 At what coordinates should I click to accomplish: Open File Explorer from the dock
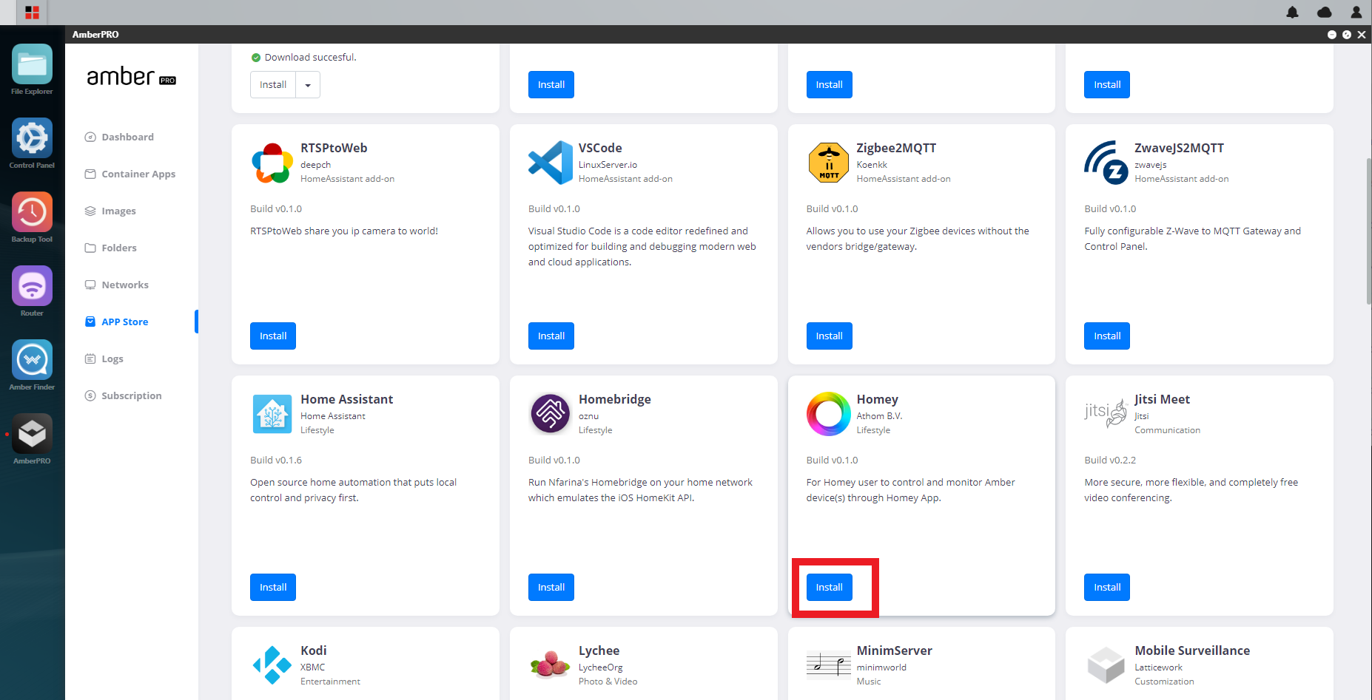32,64
